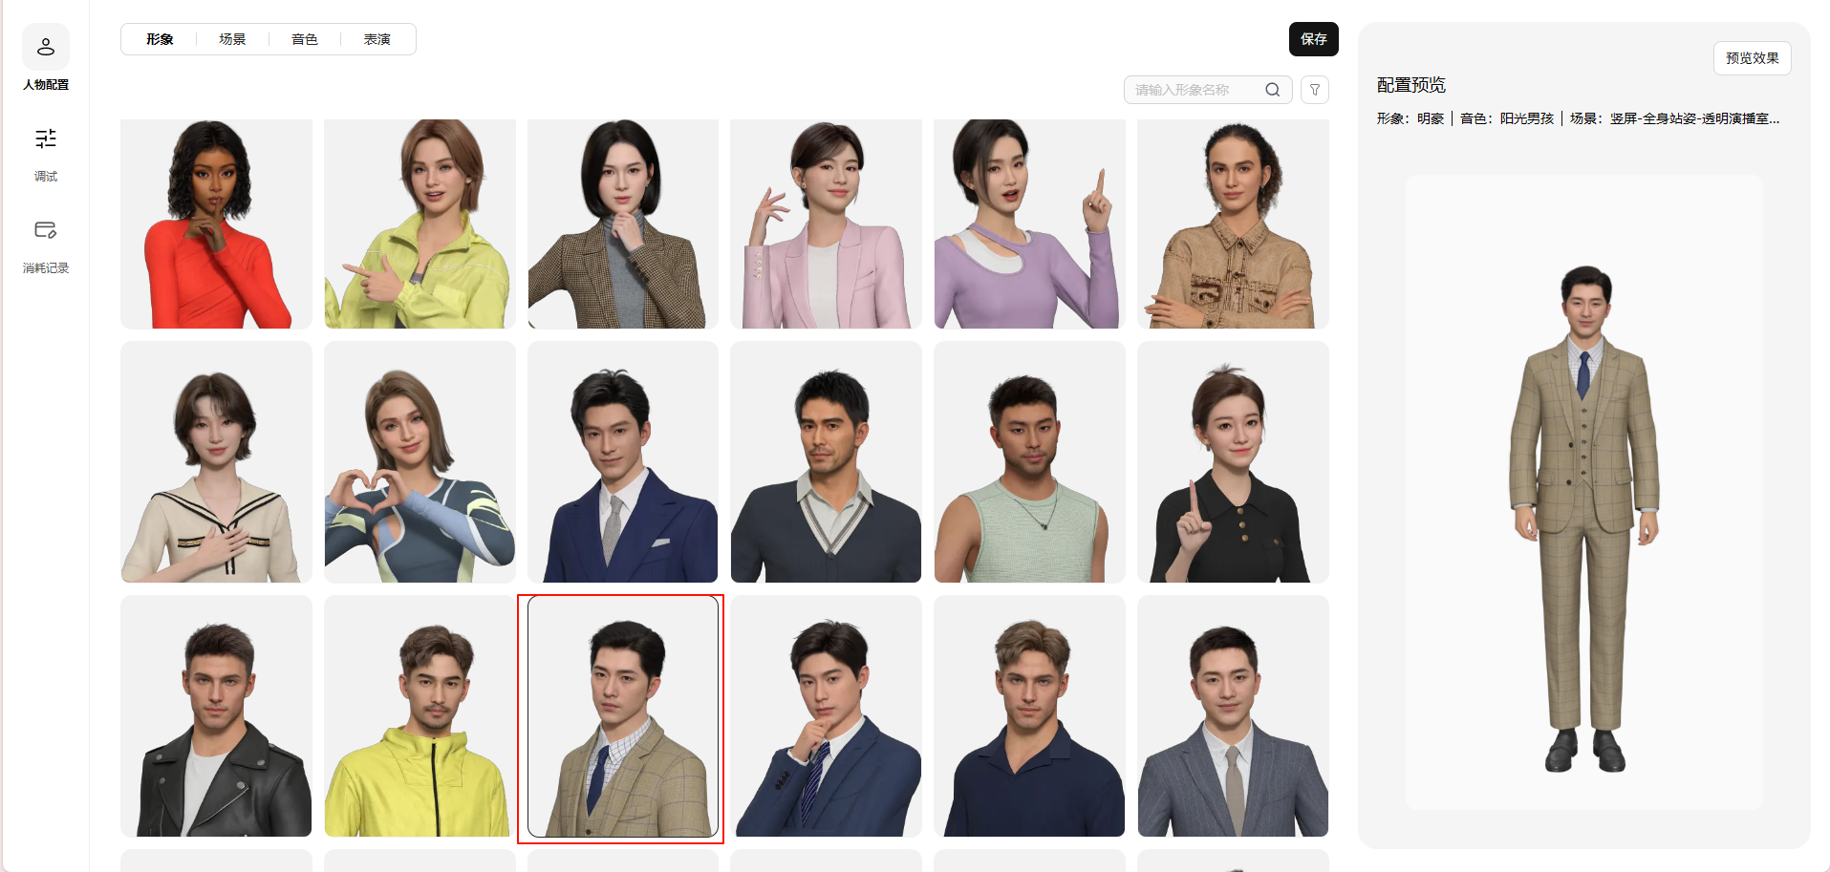Select avatar man in yellow zip jacket
The image size is (1830, 872).
click(x=420, y=716)
